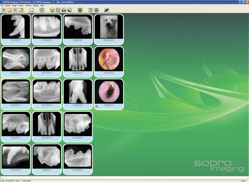The image size is (249, 182).
Task: Click the green question mark help icon
Action: 90,10
